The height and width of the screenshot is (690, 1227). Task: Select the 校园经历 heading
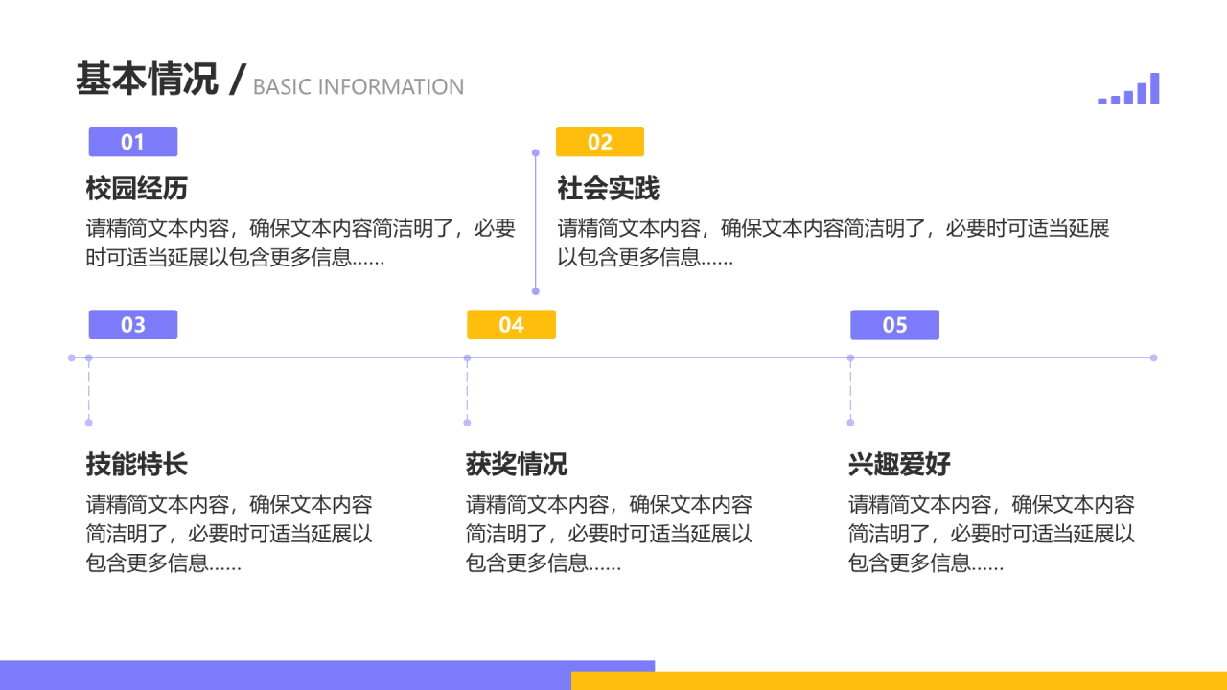(137, 189)
